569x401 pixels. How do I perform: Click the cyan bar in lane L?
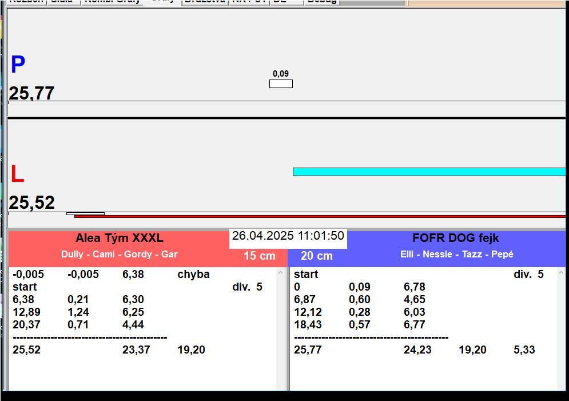pos(429,172)
